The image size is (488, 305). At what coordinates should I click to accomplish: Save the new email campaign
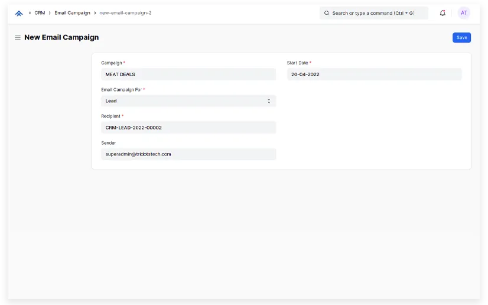point(461,38)
